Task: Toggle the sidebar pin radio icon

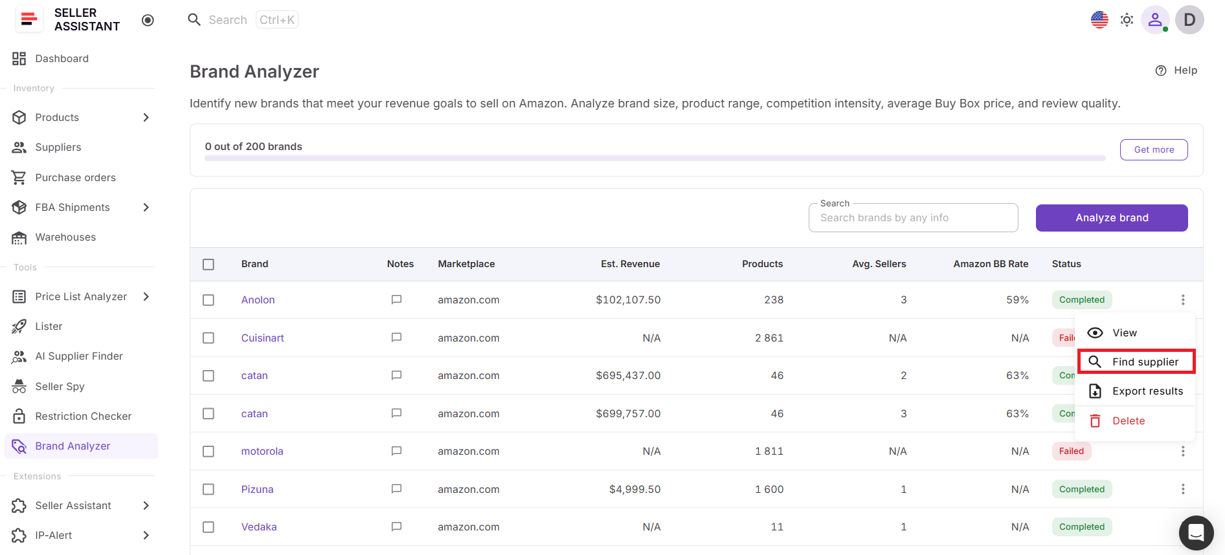Action: [x=148, y=20]
